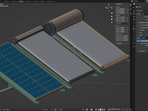Click the Dimensions Y value field
Image resolution: width=148 pixels, height=111 pixels.
click(122, 38)
